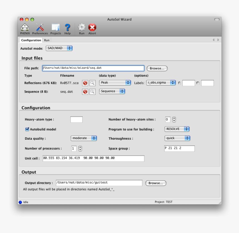Click Browse next to File path
239x233 pixels.
[x=157, y=68]
